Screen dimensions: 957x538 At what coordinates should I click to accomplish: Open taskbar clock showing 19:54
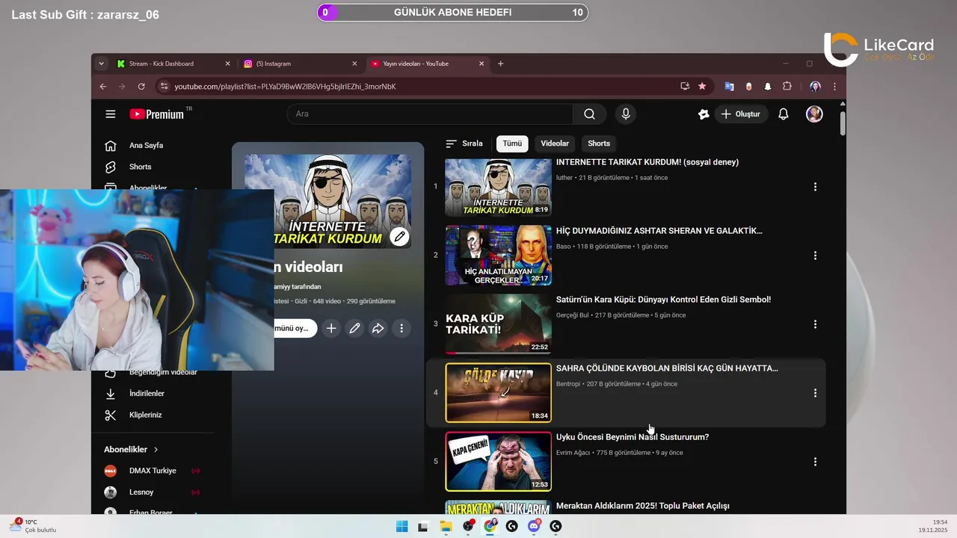pos(933,526)
